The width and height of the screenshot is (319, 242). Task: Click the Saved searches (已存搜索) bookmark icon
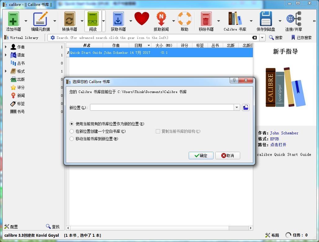coord(293,38)
